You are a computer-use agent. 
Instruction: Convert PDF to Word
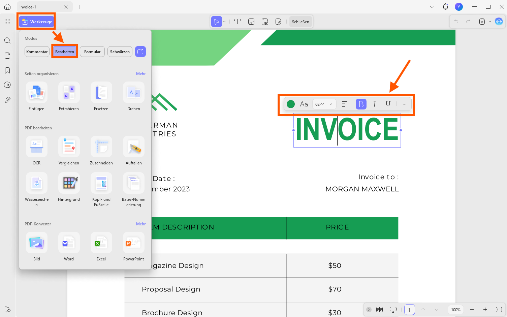[69, 247]
